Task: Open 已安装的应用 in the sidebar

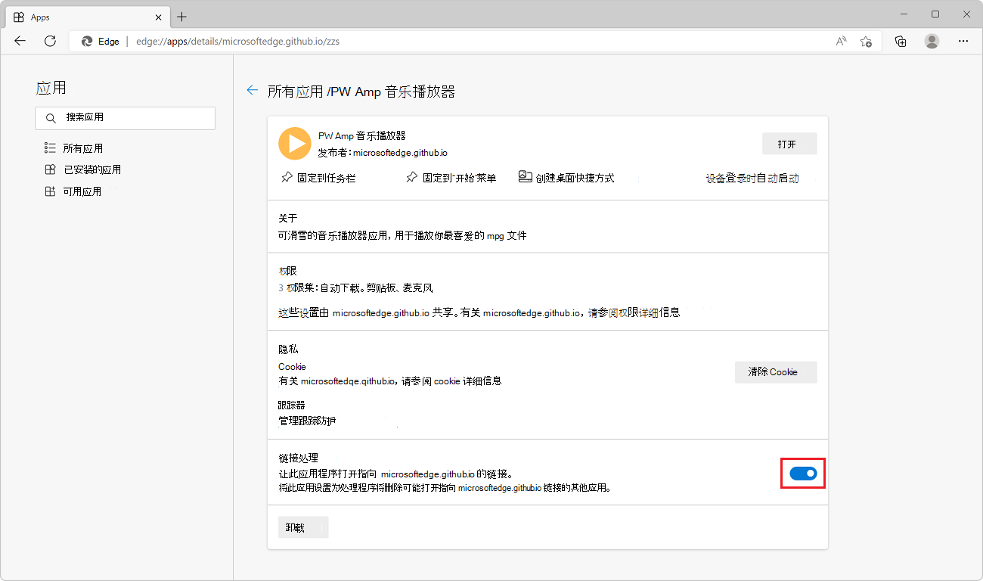Action: [82, 169]
